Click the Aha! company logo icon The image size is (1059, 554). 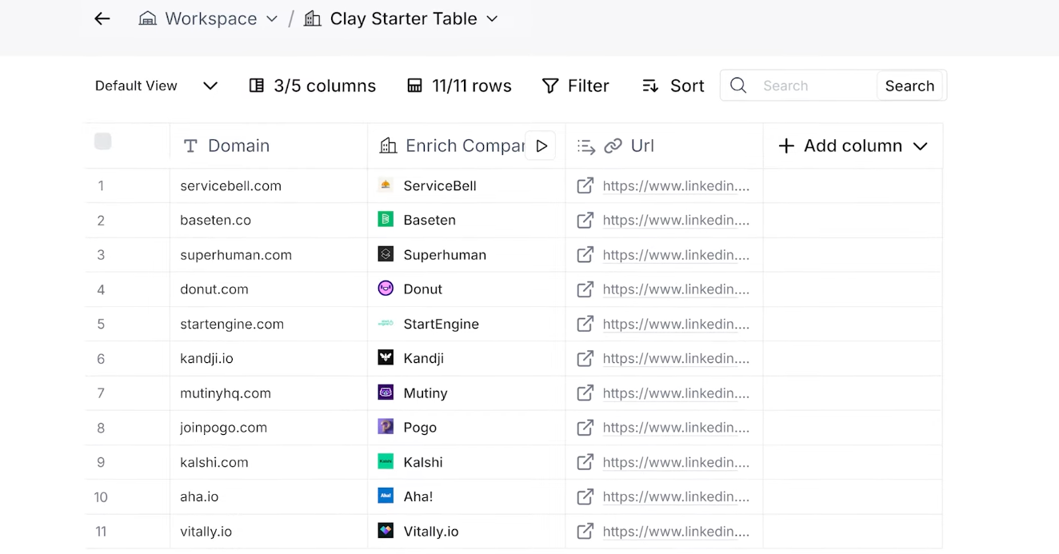386,496
